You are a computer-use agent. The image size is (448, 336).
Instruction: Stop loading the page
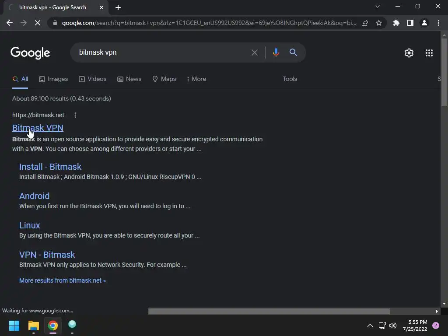pyautogui.click(x=38, y=23)
